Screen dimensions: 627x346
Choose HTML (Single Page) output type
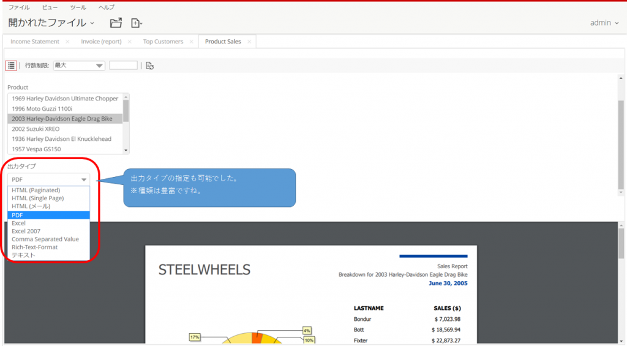point(48,198)
